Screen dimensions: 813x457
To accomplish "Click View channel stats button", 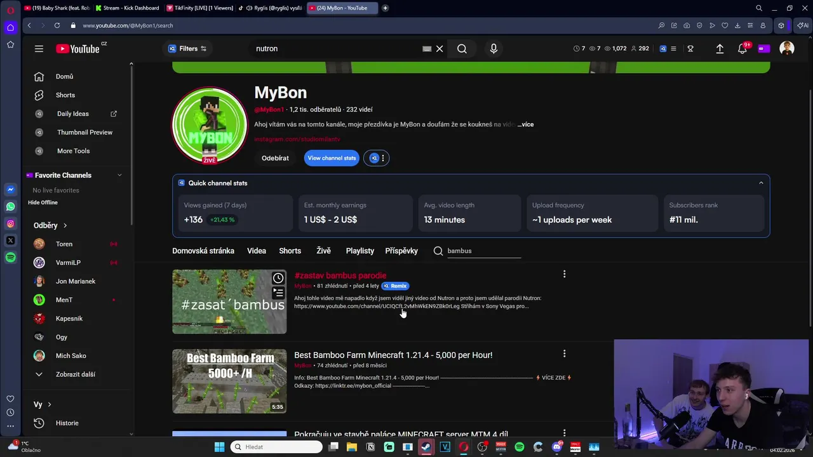I will pyautogui.click(x=332, y=158).
